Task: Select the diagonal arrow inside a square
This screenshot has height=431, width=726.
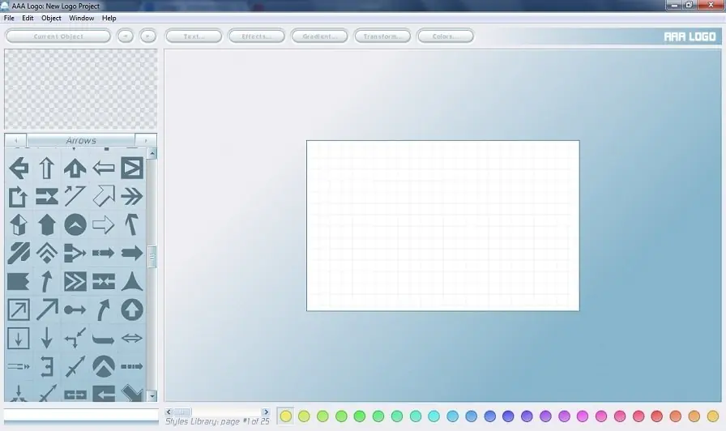Action: click(x=19, y=309)
